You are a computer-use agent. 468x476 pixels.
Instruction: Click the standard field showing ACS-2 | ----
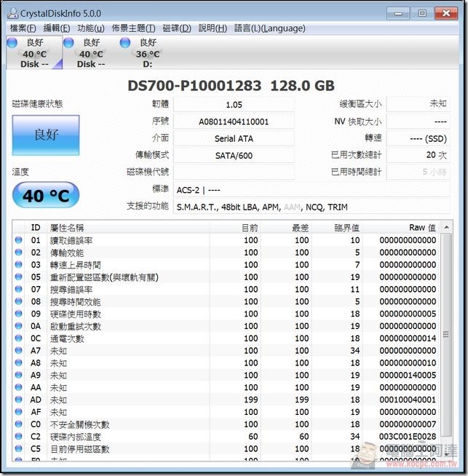312,190
